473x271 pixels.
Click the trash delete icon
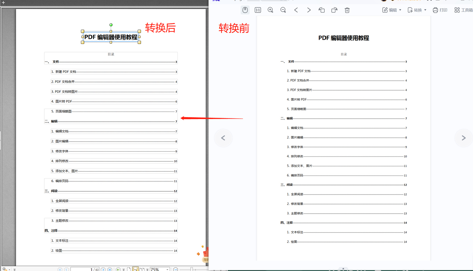click(347, 10)
